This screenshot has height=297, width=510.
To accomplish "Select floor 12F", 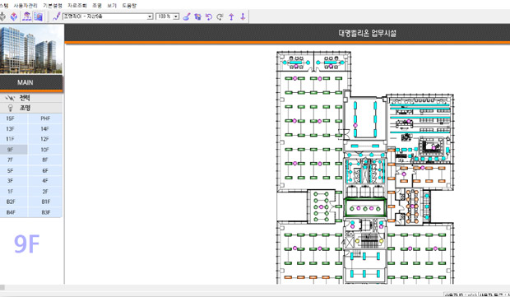I will (x=45, y=139).
